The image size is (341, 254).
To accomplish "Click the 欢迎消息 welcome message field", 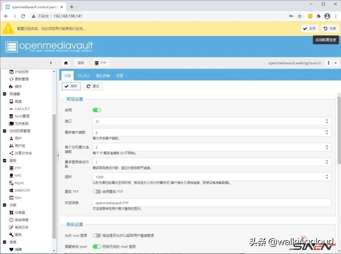I will pyautogui.click(x=212, y=203).
